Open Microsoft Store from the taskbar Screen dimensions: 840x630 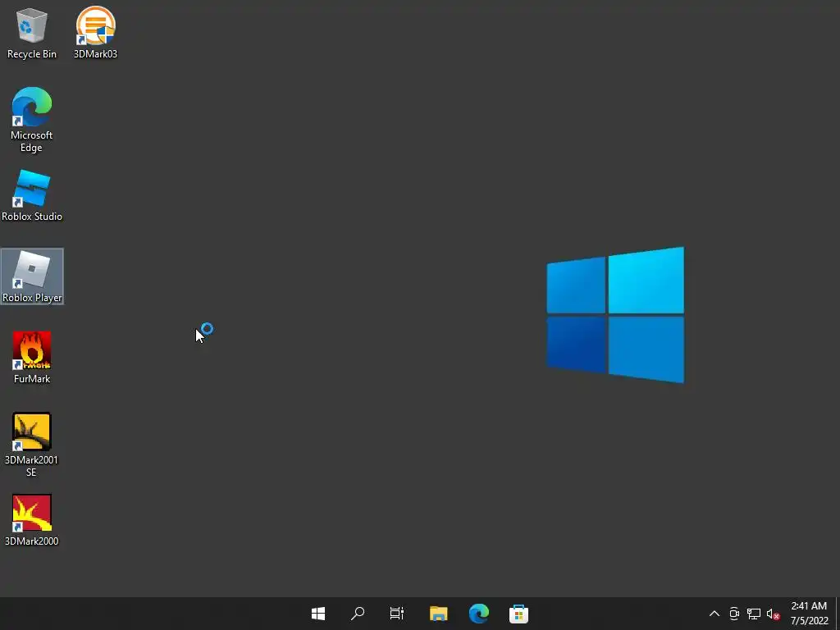click(x=518, y=614)
